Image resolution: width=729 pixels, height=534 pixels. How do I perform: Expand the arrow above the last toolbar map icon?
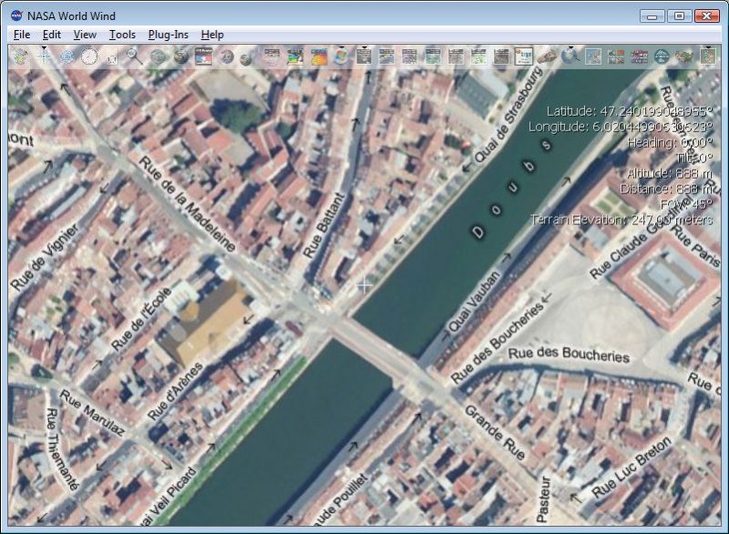point(708,47)
